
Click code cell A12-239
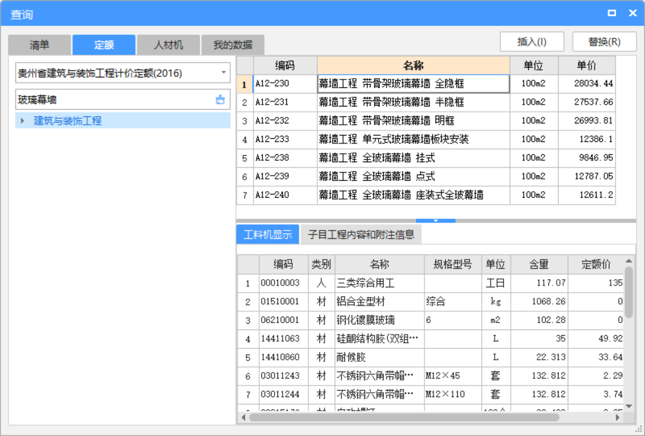[285, 176]
